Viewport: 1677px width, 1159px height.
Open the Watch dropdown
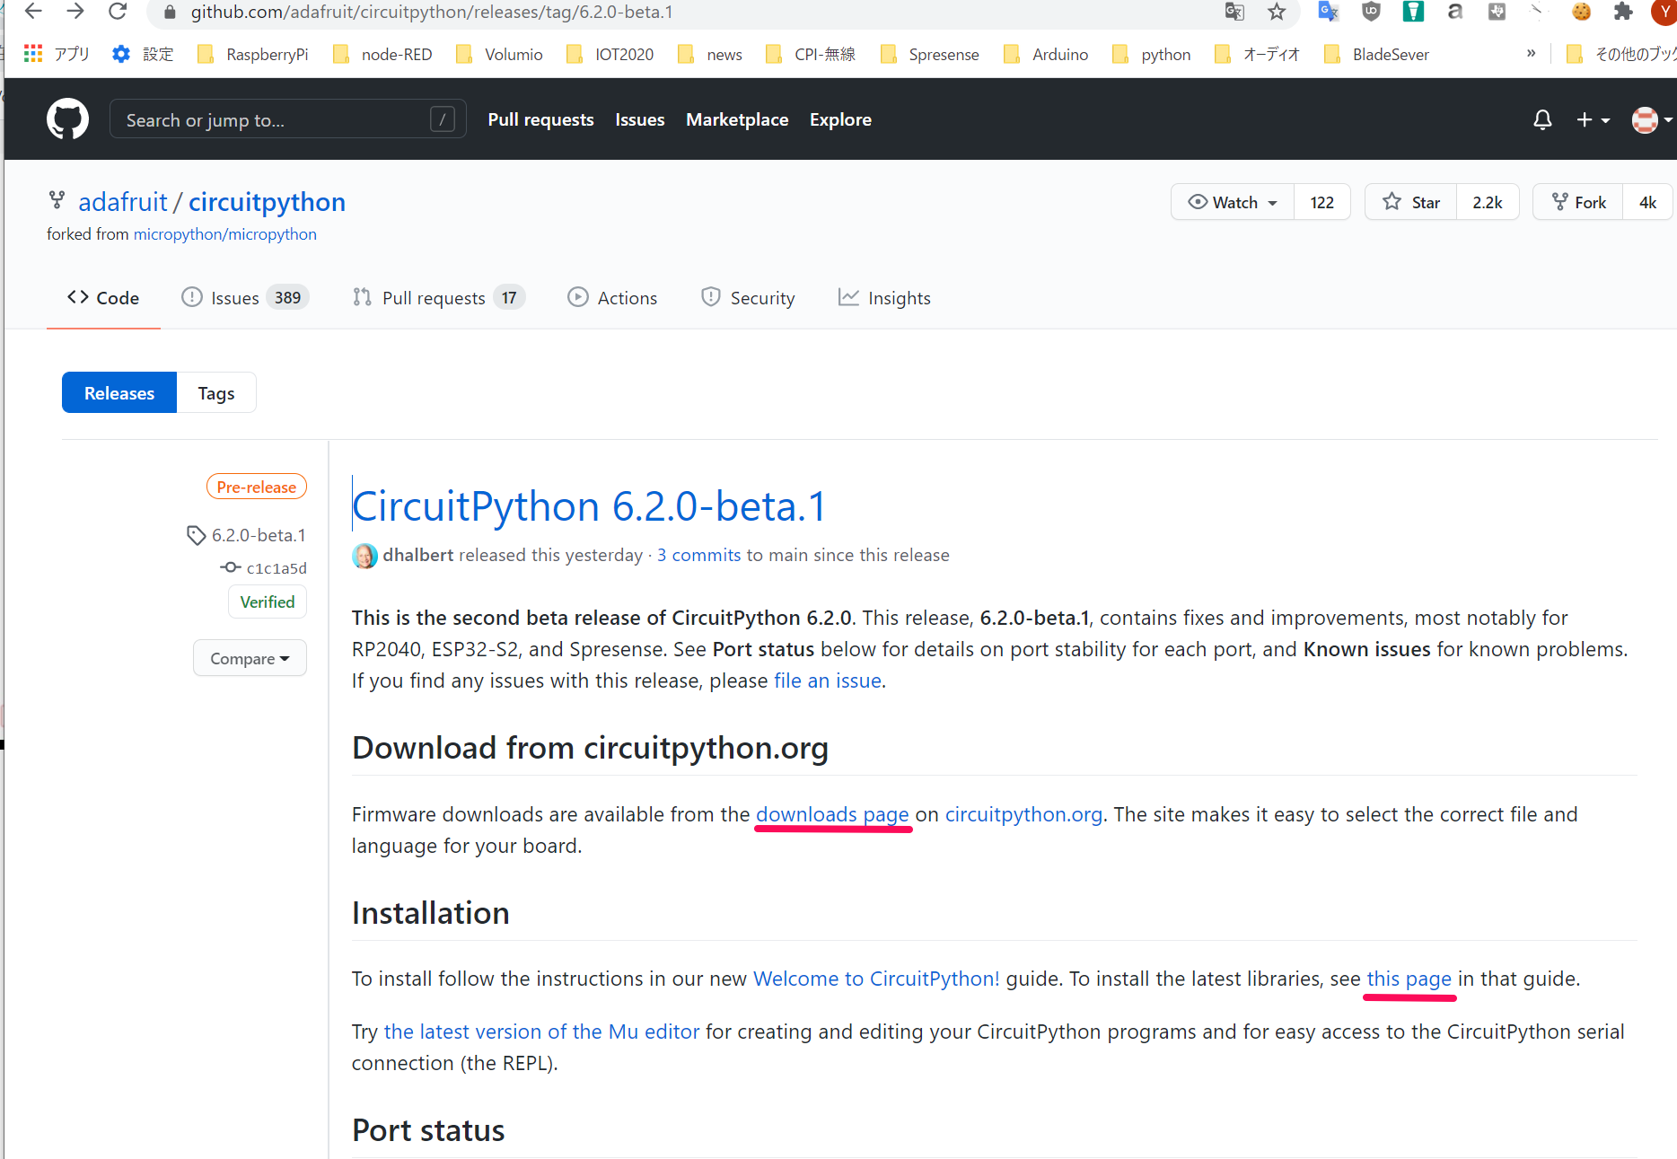click(x=1232, y=202)
